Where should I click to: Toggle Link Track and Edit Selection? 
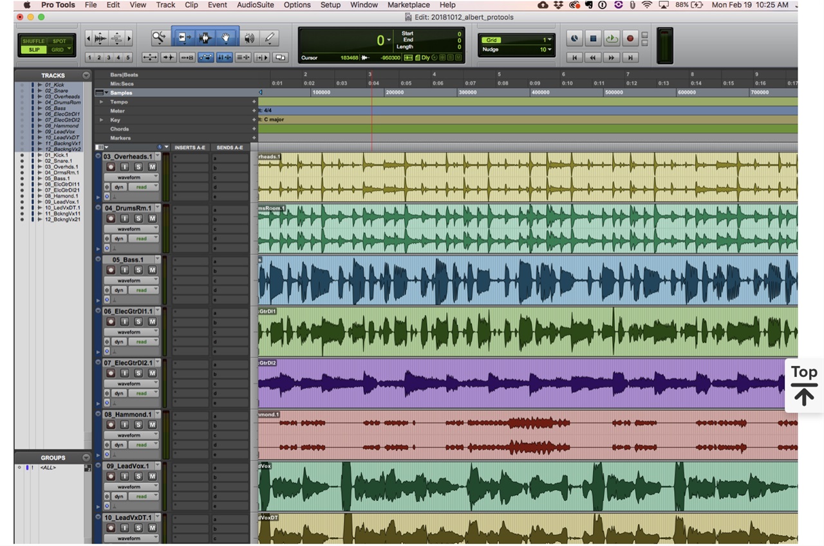coord(243,57)
